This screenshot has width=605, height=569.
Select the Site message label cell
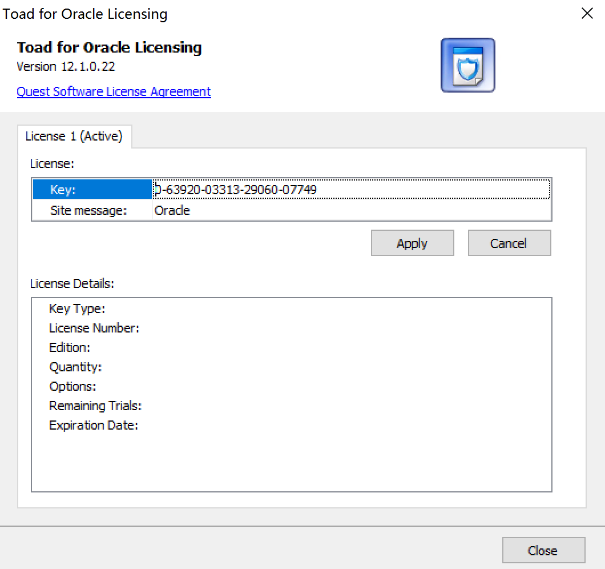coord(92,210)
